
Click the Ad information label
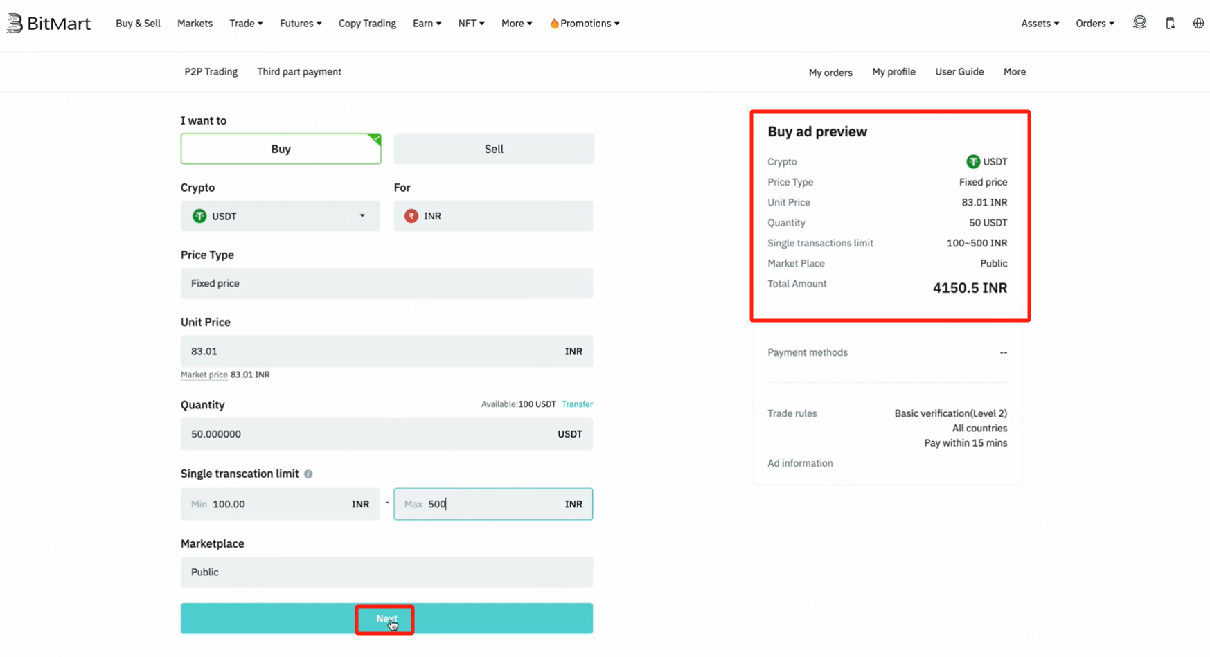coord(800,463)
